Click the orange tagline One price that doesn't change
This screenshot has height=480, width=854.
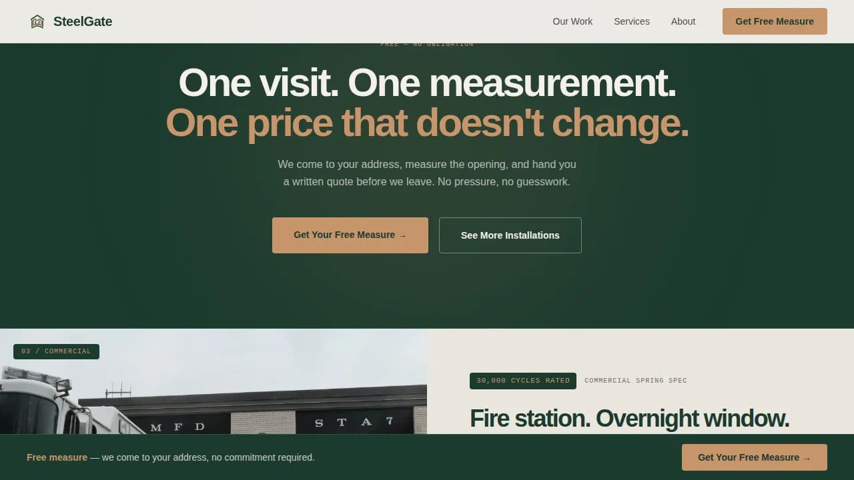pos(427,123)
